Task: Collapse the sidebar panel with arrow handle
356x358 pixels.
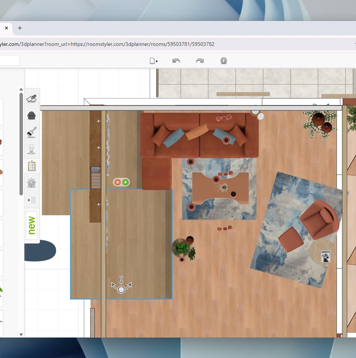Action: tap(31, 200)
